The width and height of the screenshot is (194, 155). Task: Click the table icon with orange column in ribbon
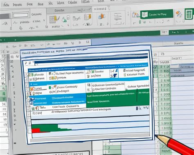[x=88, y=17]
